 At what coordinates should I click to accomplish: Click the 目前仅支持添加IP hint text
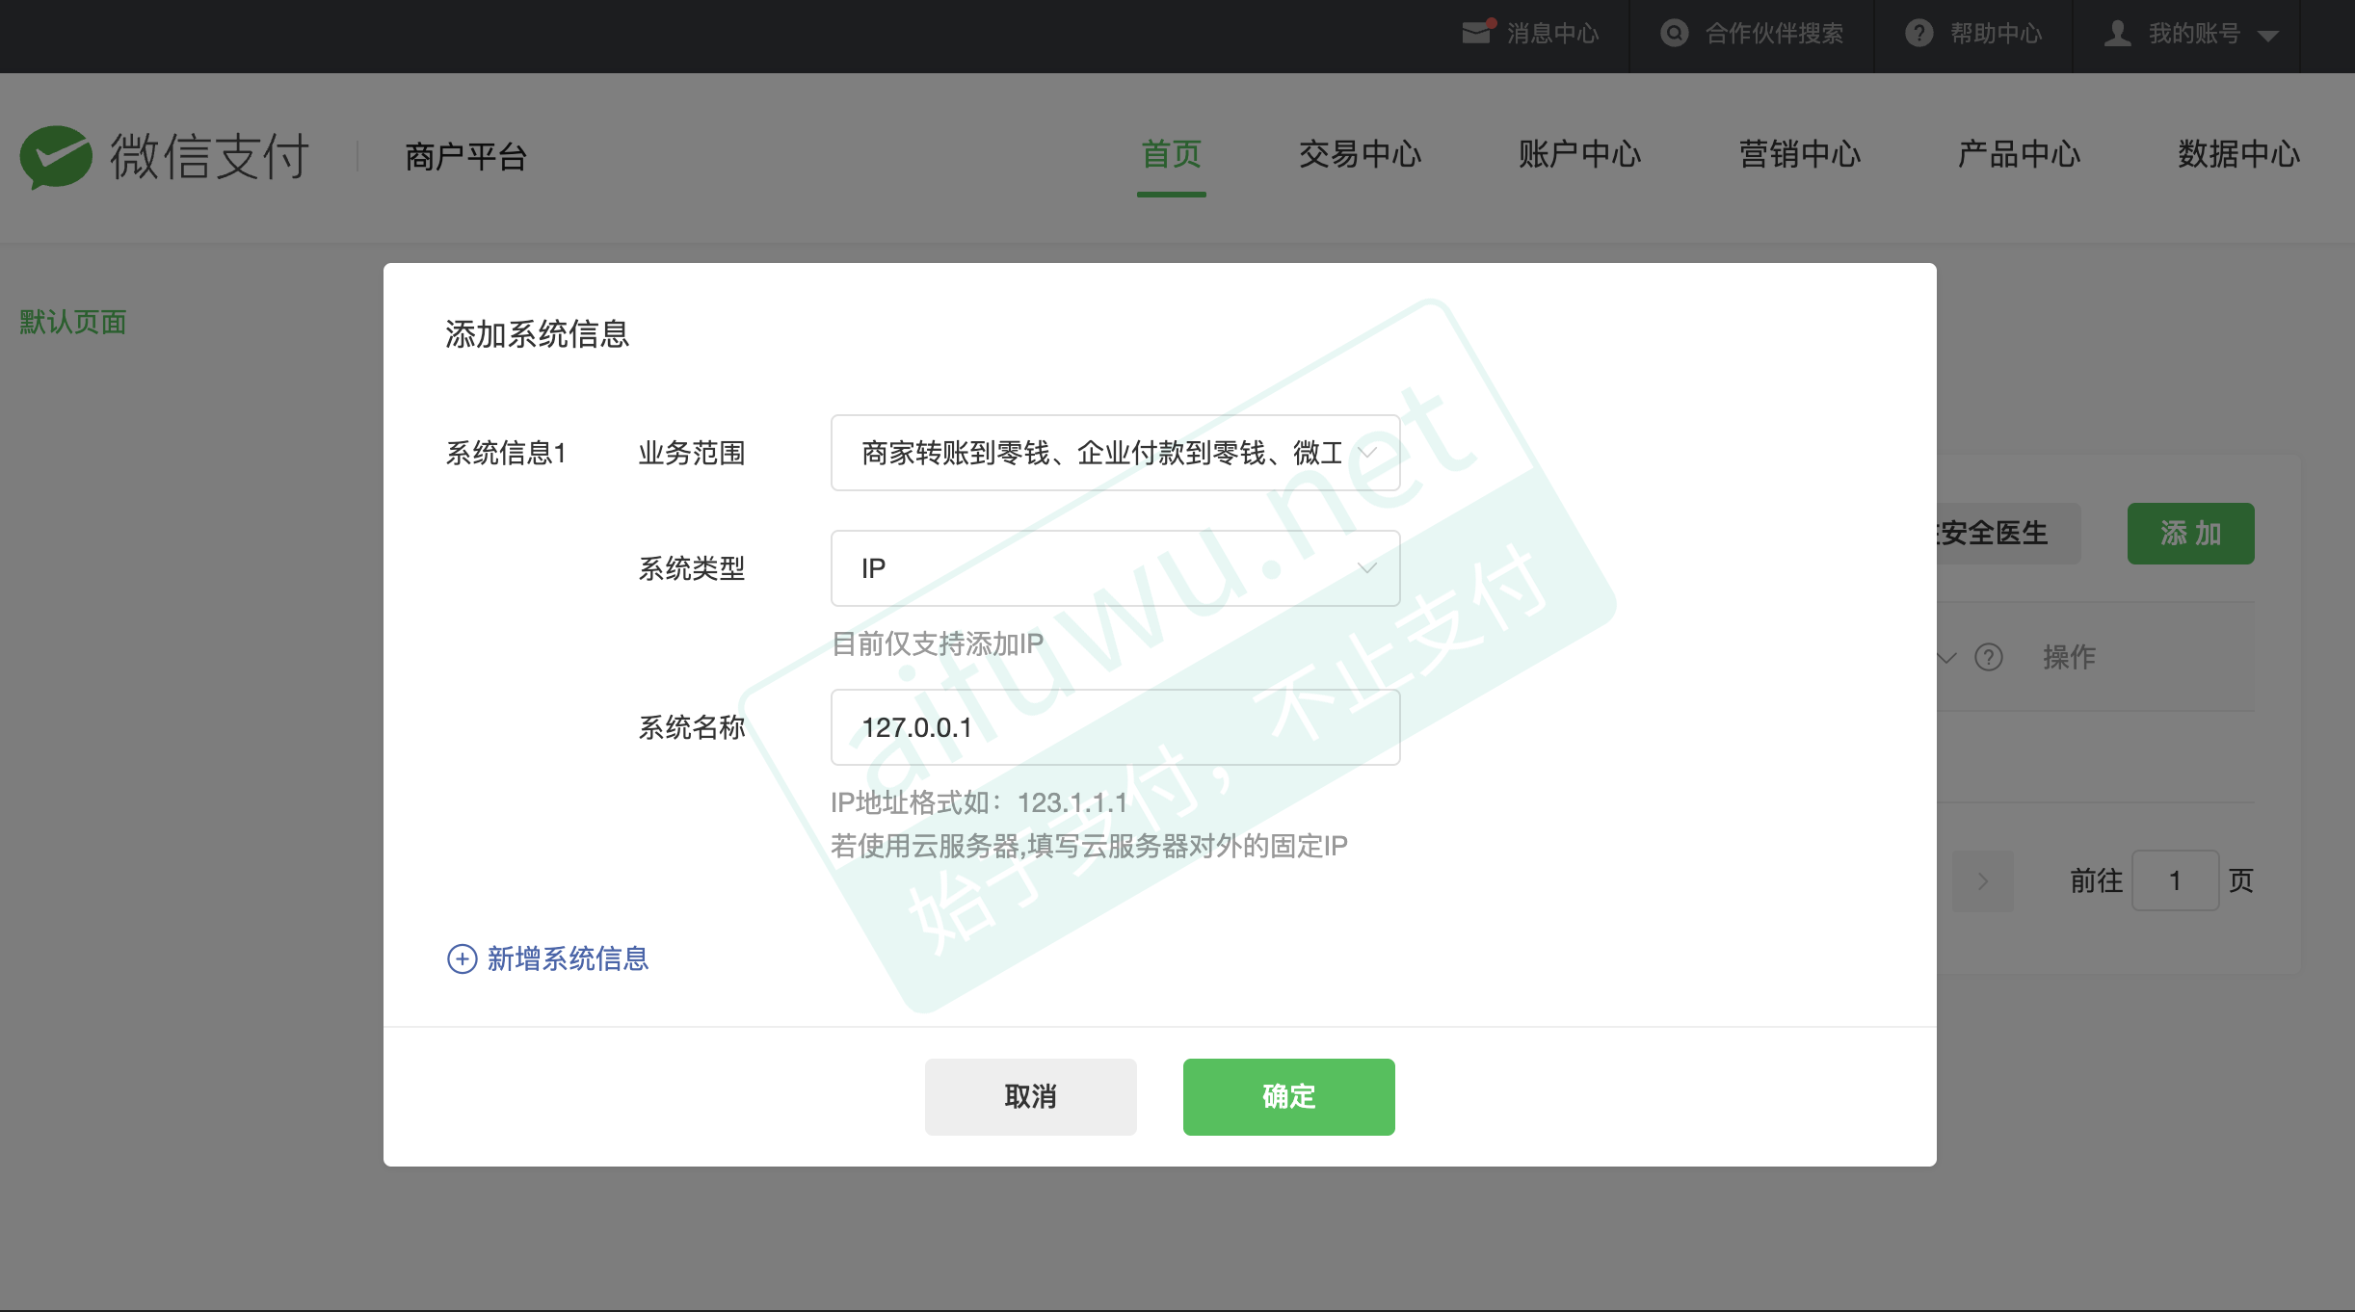[x=938, y=643]
